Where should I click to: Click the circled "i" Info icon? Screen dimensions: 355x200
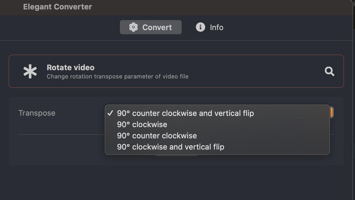[200, 27]
